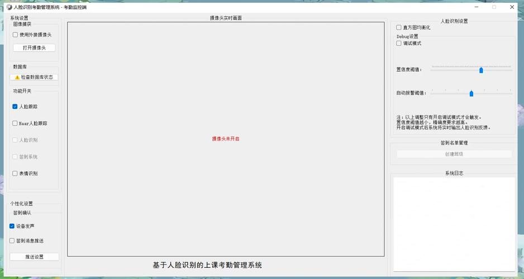The image size is (524, 279).
Task: Click the 基于人脸识别的上课考勤管理系统 title text
Action: click(207, 265)
